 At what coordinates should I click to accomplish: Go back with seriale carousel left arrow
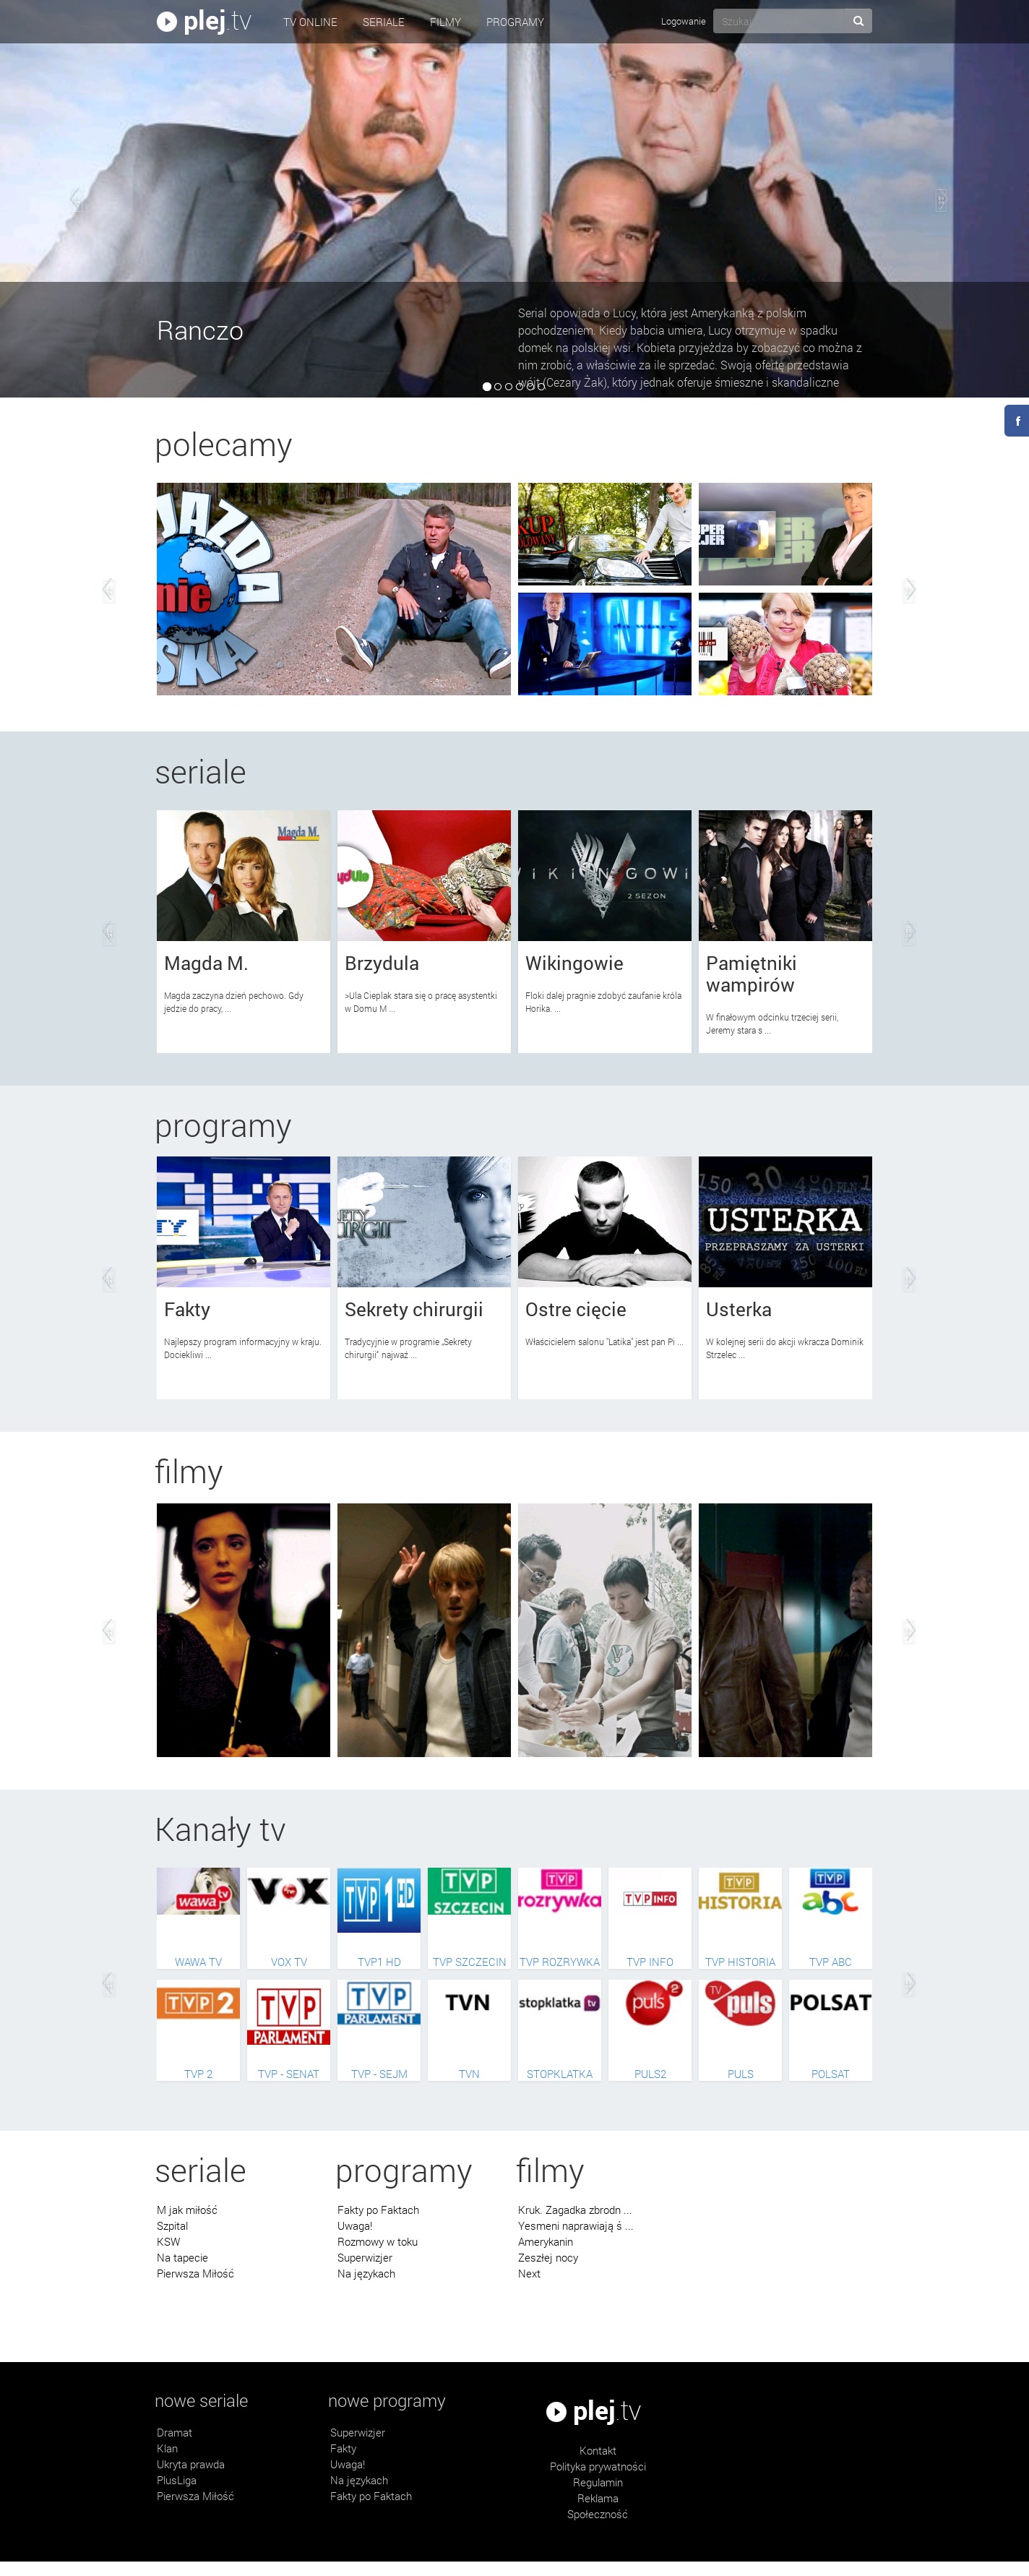coord(108,932)
